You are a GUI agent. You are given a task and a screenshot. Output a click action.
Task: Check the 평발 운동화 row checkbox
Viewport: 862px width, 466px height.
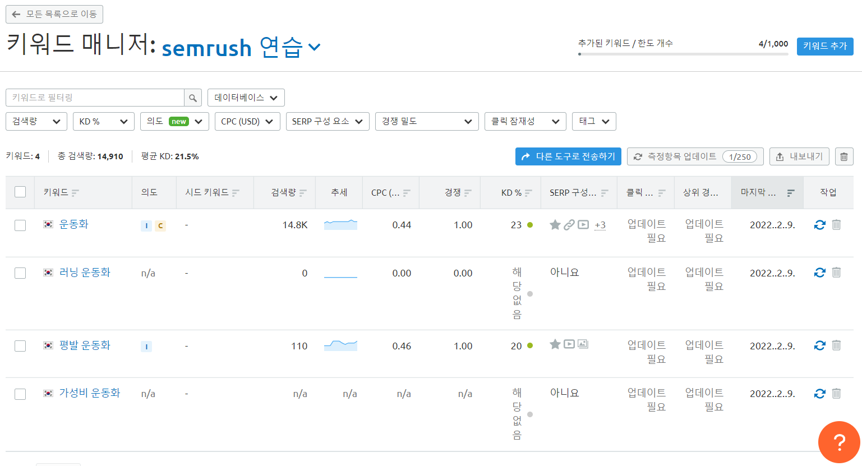coord(20,346)
